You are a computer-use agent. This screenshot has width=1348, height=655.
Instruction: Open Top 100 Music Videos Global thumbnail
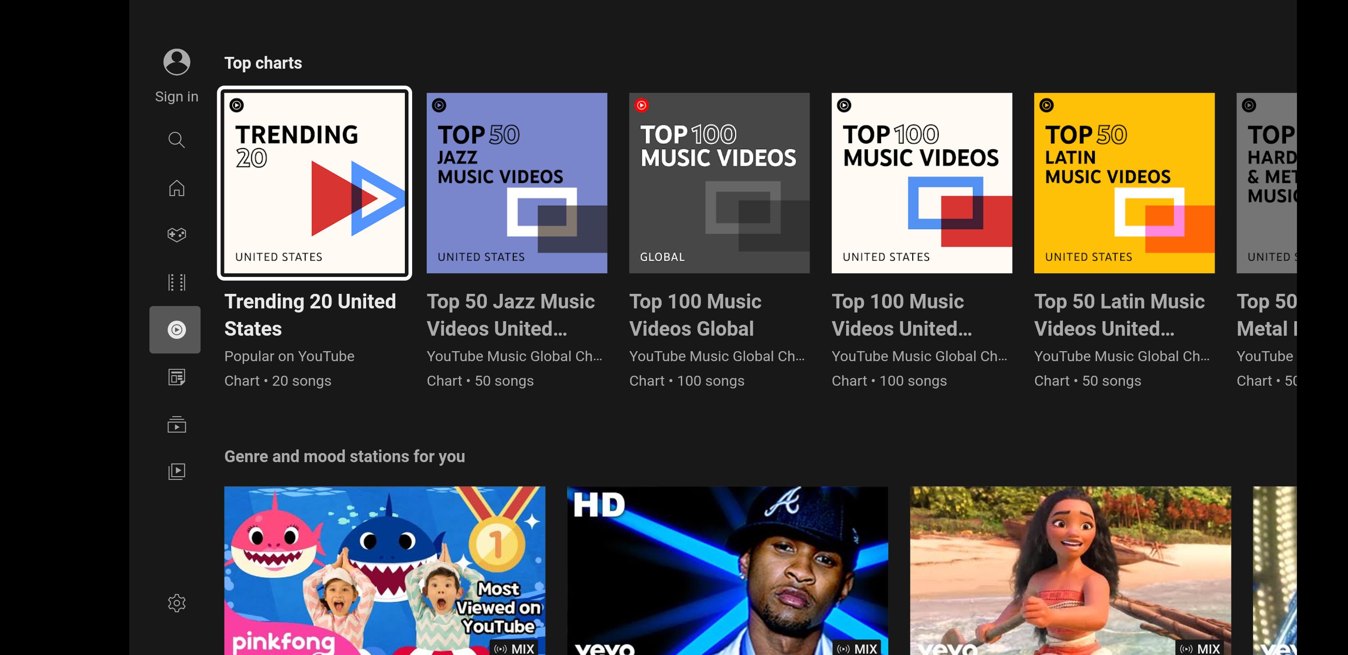coord(720,183)
